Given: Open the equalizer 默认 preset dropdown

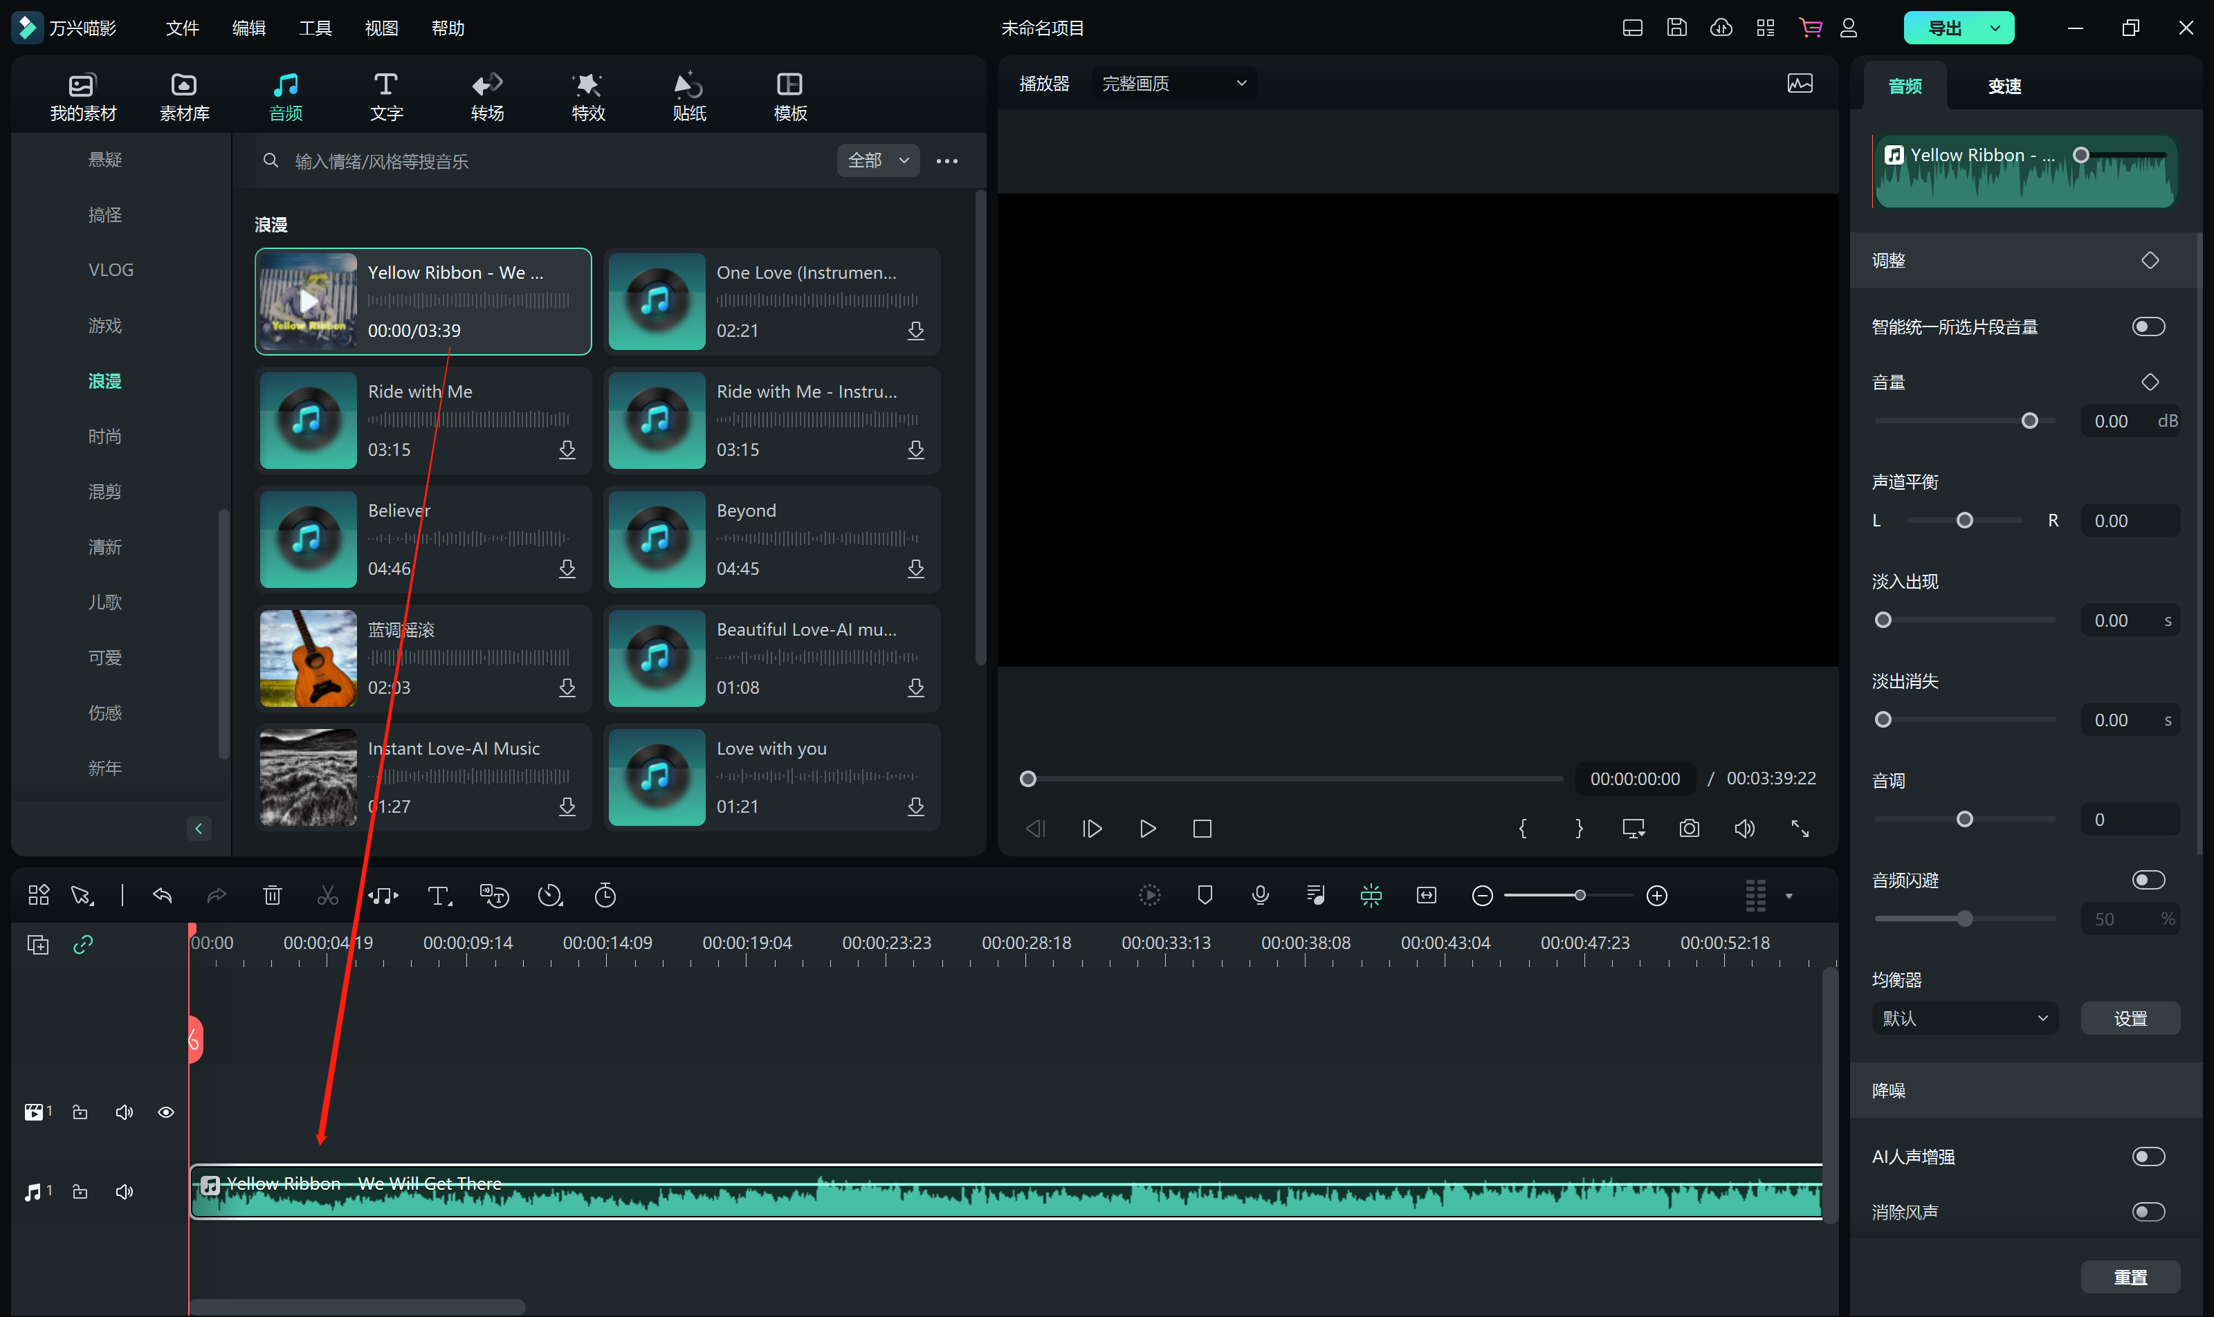Looking at the screenshot, I should pyautogui.click(x=1964, y=1018).
